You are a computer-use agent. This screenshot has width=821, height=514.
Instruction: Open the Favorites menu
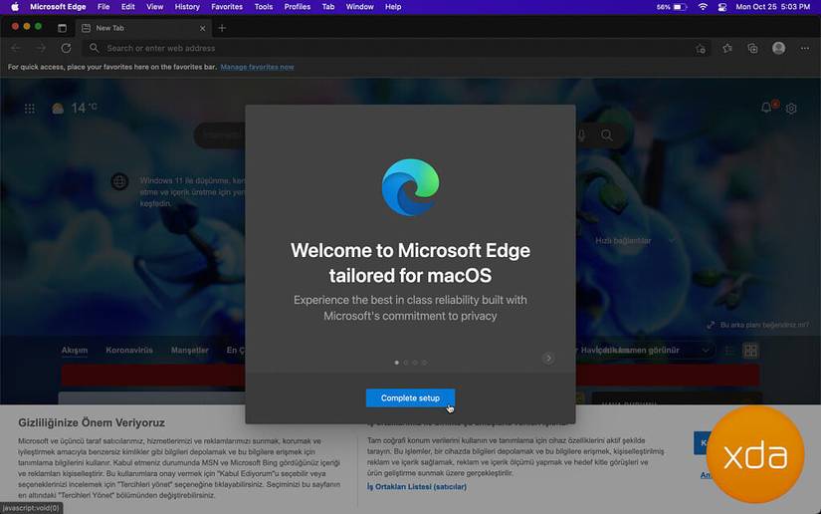227,7
